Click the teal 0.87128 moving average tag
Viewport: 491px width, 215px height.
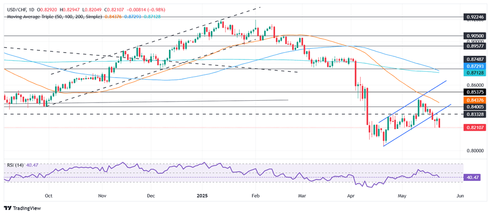click(x=475, y=73)
